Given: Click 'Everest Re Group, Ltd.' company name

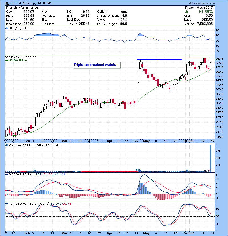Looking at the screenshot, I should pyautogui.click(x=26, y=3).
